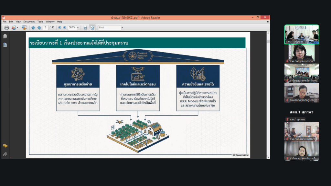The height and width of the screenshot is (186, 331).
Task: Click the page number input field
Action: click(46, 28)
